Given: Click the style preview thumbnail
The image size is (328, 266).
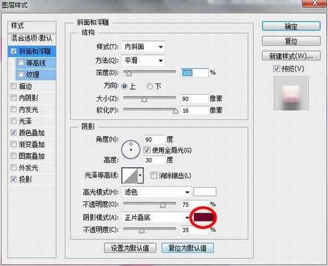Looking at the screenshot, I should point(291,93).
